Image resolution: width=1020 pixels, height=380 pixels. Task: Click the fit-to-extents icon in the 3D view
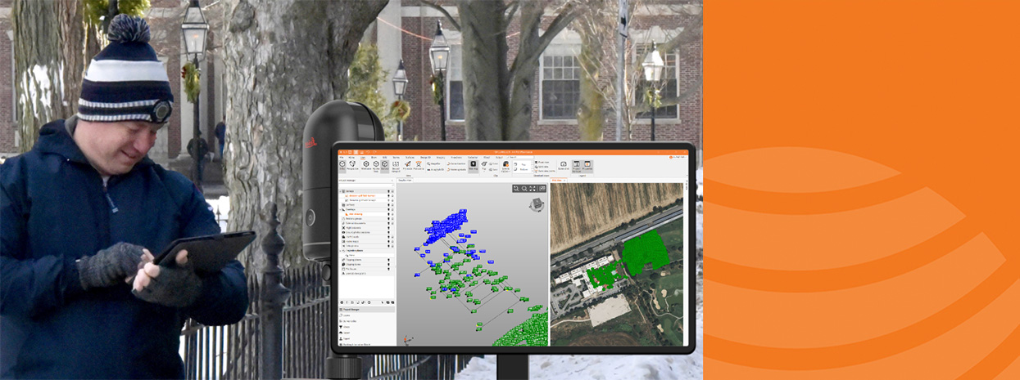[533, 189]
